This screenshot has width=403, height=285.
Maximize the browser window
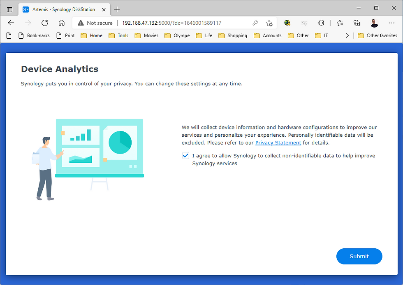tap(376, 8)
